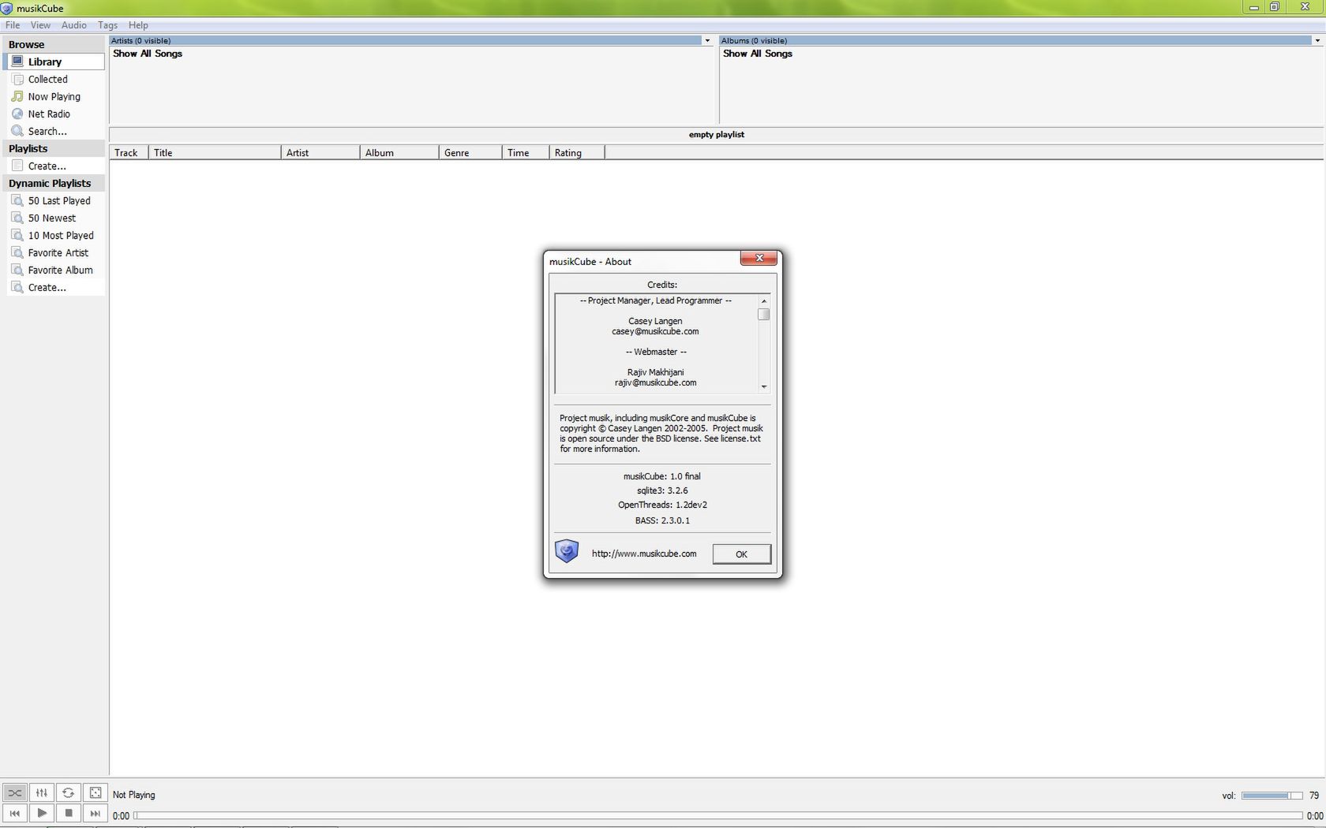Screen dimensions: 1326x828
Task: Open the File menu
Action: tap(13, 25)
